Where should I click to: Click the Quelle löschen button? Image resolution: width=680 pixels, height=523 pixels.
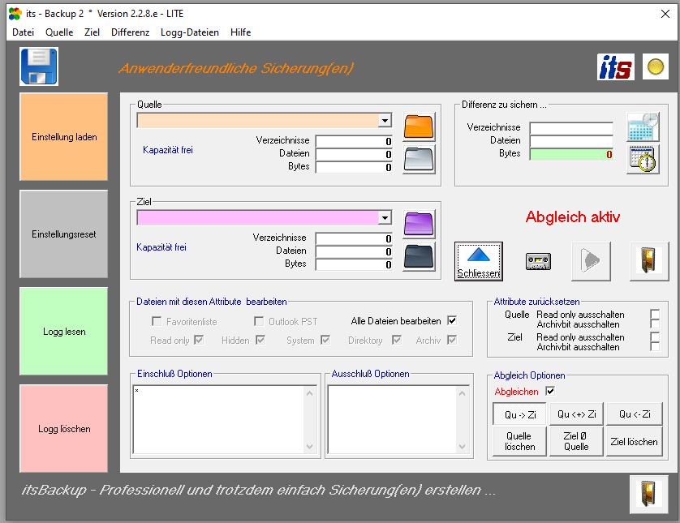pyautogui.click(x=519, y=441)
